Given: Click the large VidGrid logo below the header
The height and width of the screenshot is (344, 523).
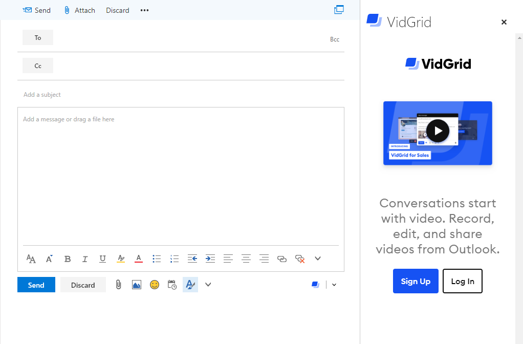Looking at the screenshot, I should coord(438,63).
